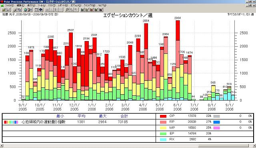Click the open folder toolbar icon
Viewport: 256px width, 148px height.
click(4, 10)
